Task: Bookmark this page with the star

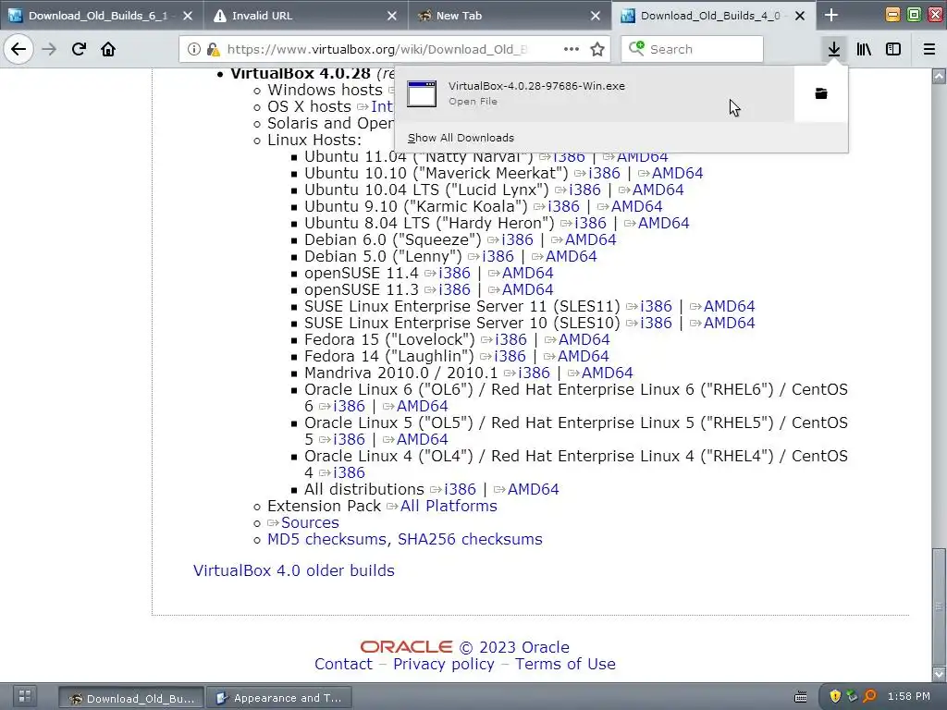Action: click(597, 49)
